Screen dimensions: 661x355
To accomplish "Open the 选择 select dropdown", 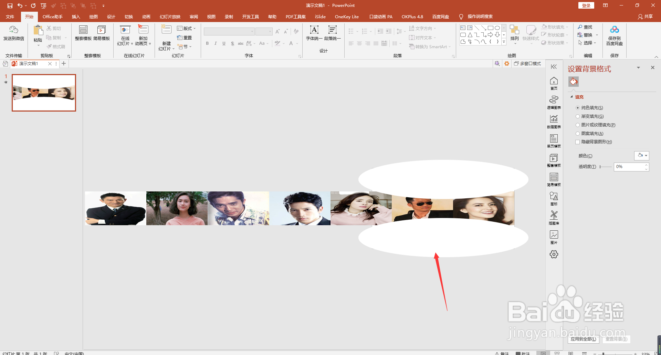I will pyautogui.click(x=588, y=43).
